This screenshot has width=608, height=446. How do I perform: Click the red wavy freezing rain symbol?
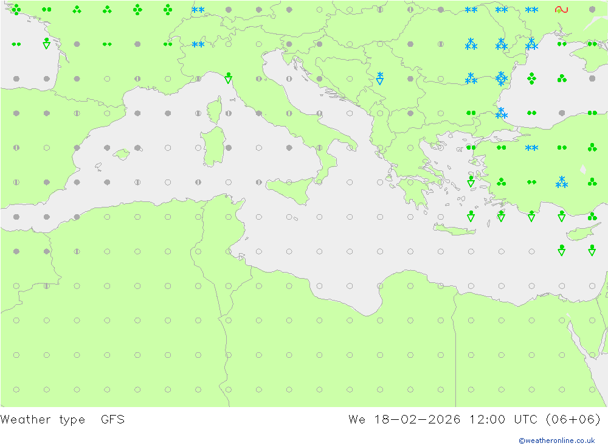561,9
